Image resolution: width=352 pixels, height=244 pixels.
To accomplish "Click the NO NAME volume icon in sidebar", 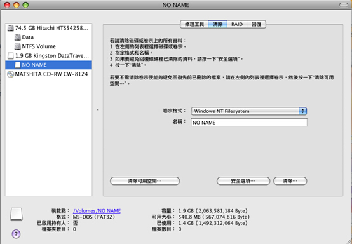I will pos(18,65).
